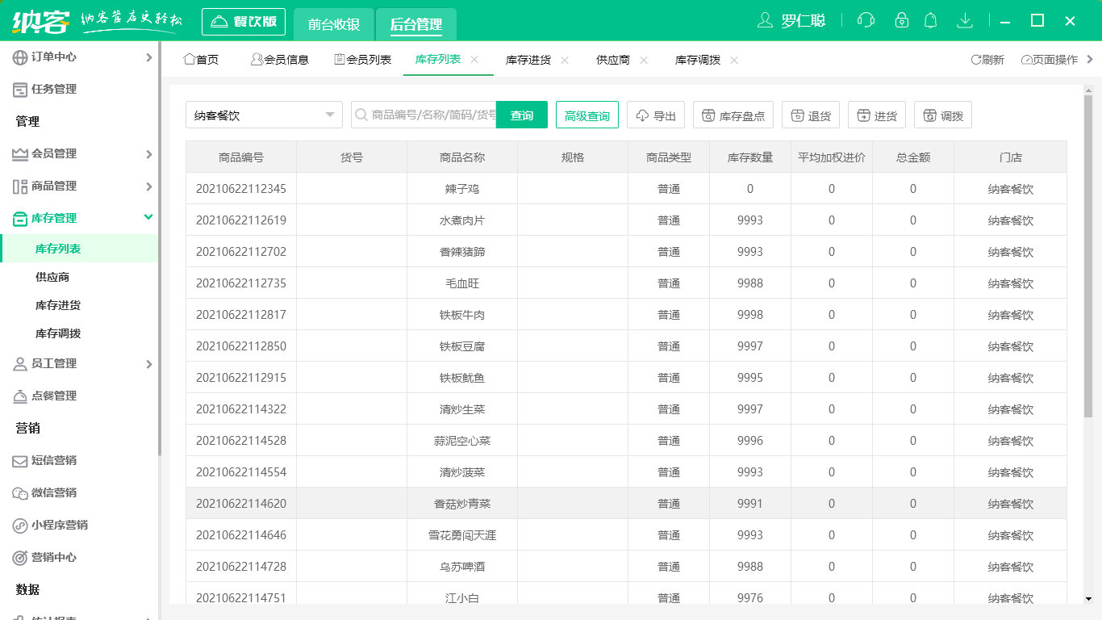The height and width of the screenshot is (620, 1102).
Task: Open the 高级查询 advanced search
Action: point(586,115)
